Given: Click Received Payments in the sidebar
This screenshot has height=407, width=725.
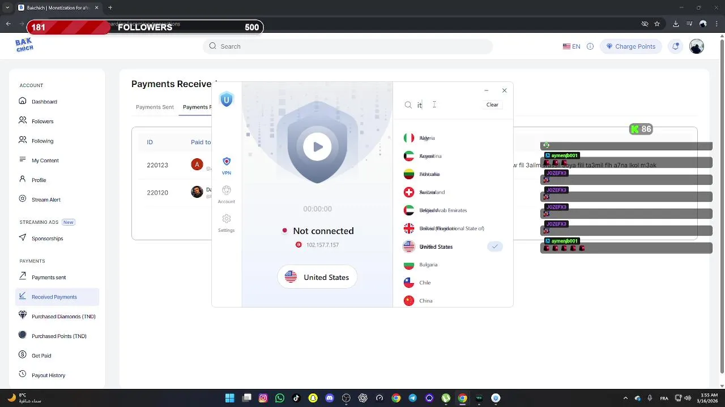Looking at the screenshot, I should (x=57, y=297).
